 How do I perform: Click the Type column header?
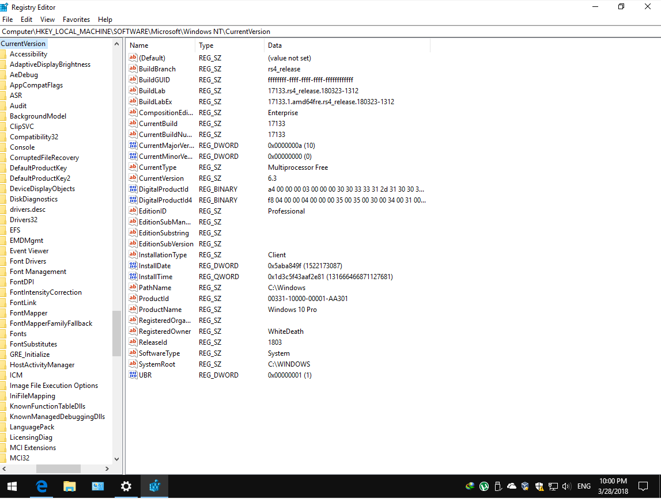tap(229, 45)
